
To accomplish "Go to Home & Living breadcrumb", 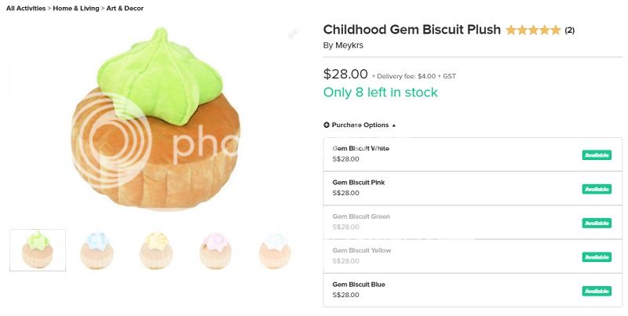I will (x=75, y=8).
